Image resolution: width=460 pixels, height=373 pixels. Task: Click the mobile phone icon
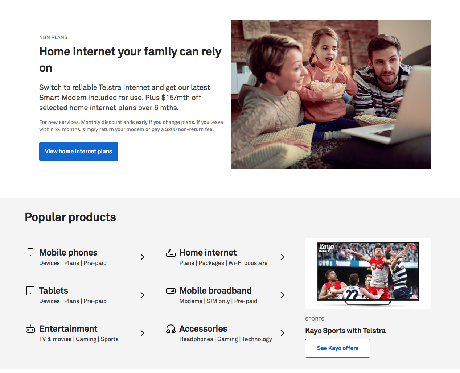pos(30,253)
